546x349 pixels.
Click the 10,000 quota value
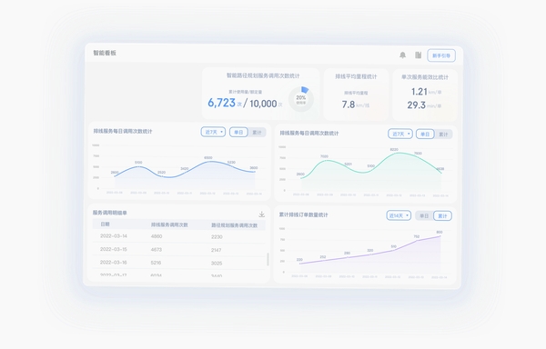(x=263, y=104)
